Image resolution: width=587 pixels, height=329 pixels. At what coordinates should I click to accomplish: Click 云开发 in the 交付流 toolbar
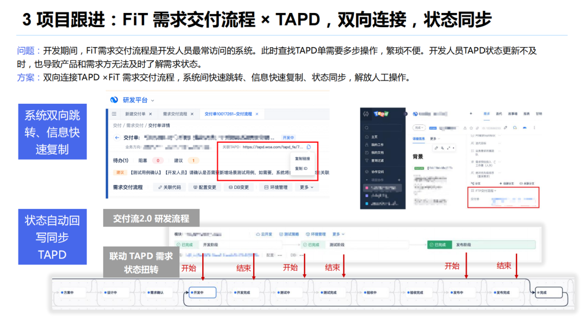click(x=264, y=234)
